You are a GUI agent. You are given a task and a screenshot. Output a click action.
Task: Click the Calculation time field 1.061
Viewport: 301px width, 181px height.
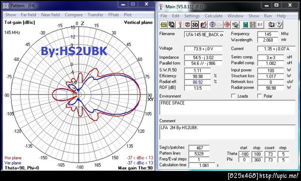click(202, 165)
